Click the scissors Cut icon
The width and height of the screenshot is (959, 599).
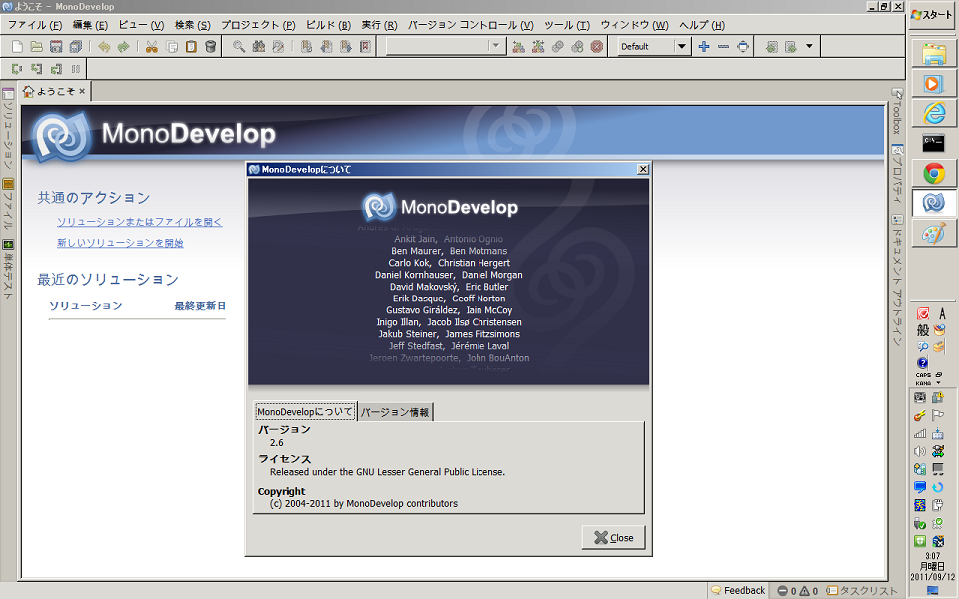point(152,47)
